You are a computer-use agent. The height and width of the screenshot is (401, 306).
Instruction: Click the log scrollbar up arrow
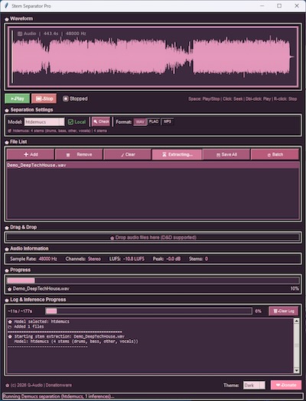pos(296,321)
